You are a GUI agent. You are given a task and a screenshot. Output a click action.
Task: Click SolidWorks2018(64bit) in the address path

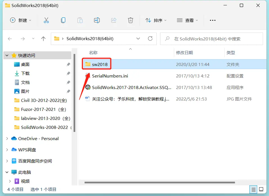point(90,39)
